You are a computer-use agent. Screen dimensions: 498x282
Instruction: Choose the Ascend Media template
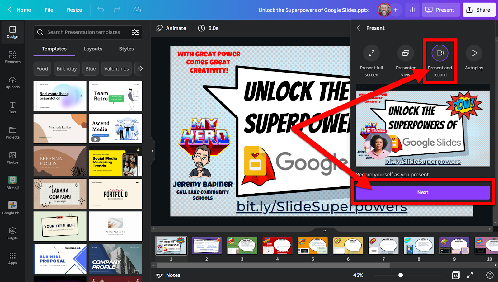[x=116, y=129]
